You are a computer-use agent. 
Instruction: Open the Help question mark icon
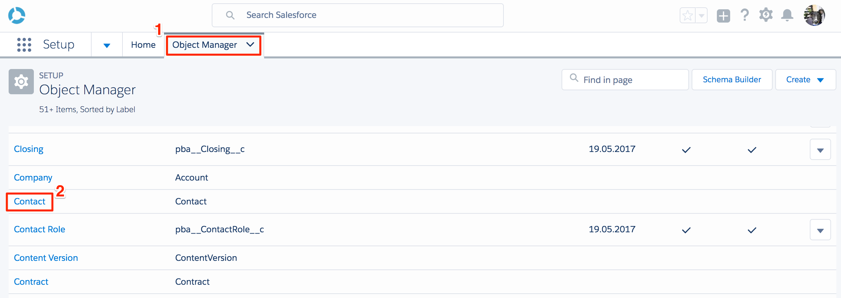pyautogui.click(x=745, y=15)
